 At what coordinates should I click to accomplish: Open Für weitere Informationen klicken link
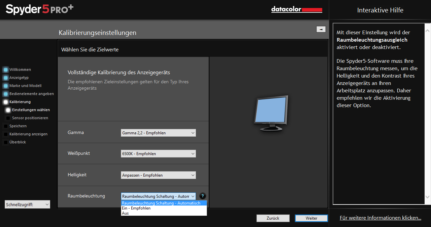380,218
